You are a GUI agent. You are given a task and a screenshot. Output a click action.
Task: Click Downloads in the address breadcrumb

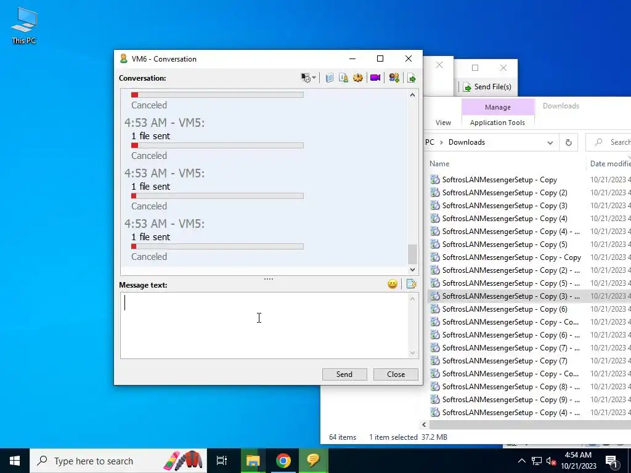[467, 142]
